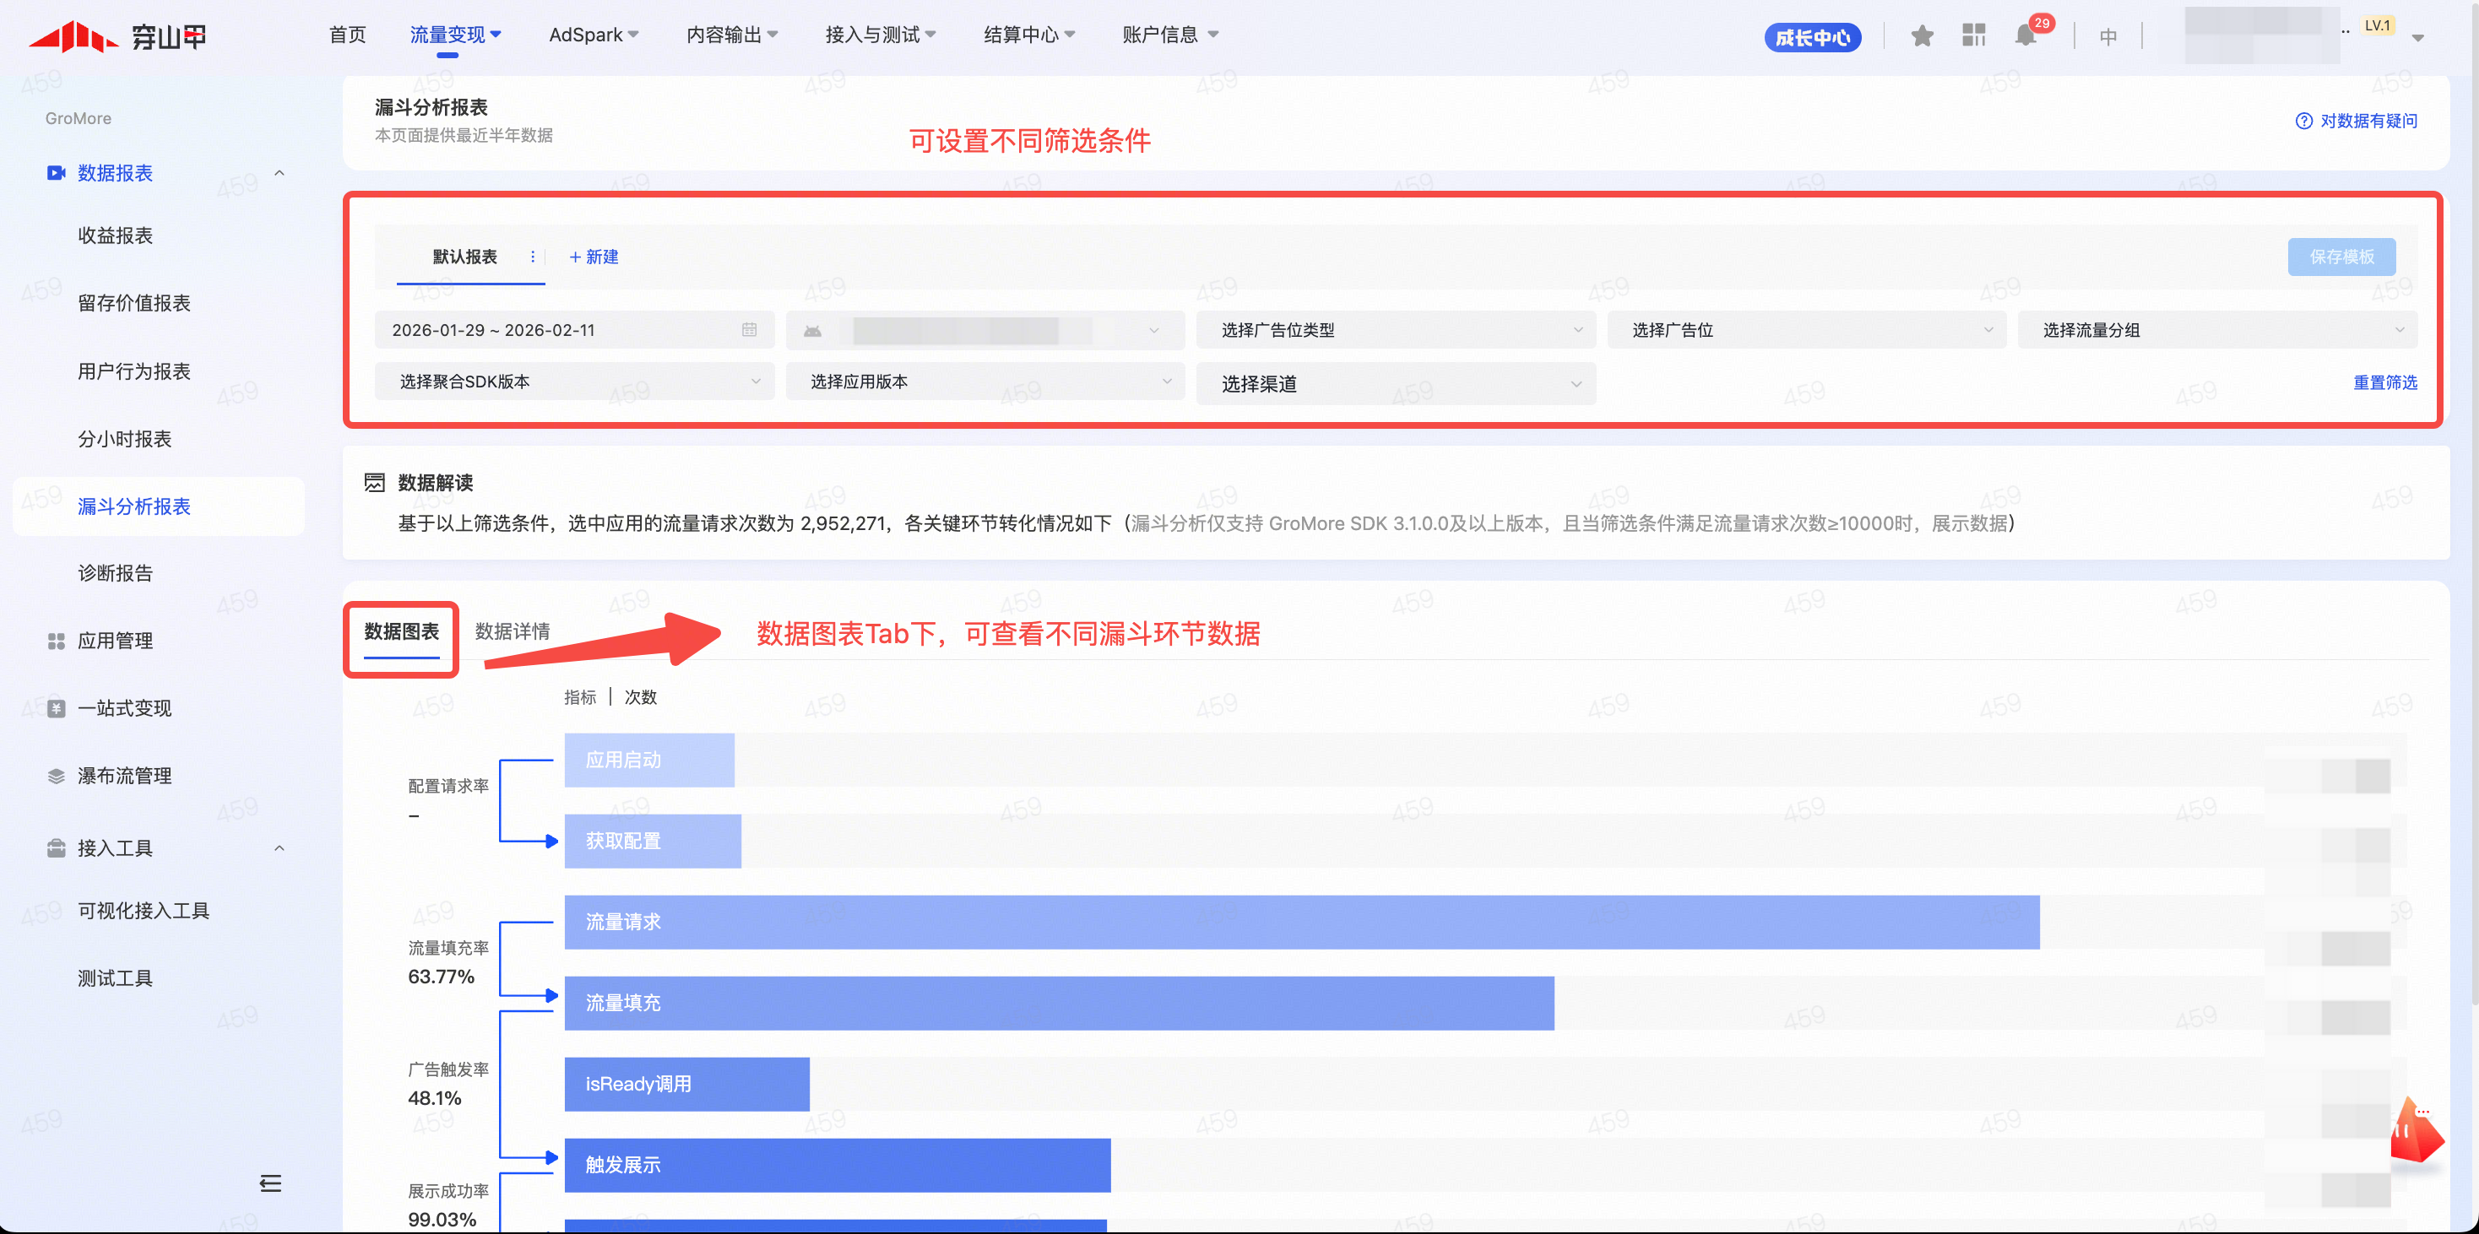This screenshot has width=2479, height=1234.
Task: Click the 保存模板 button
Action: (x=2341, y=257)
